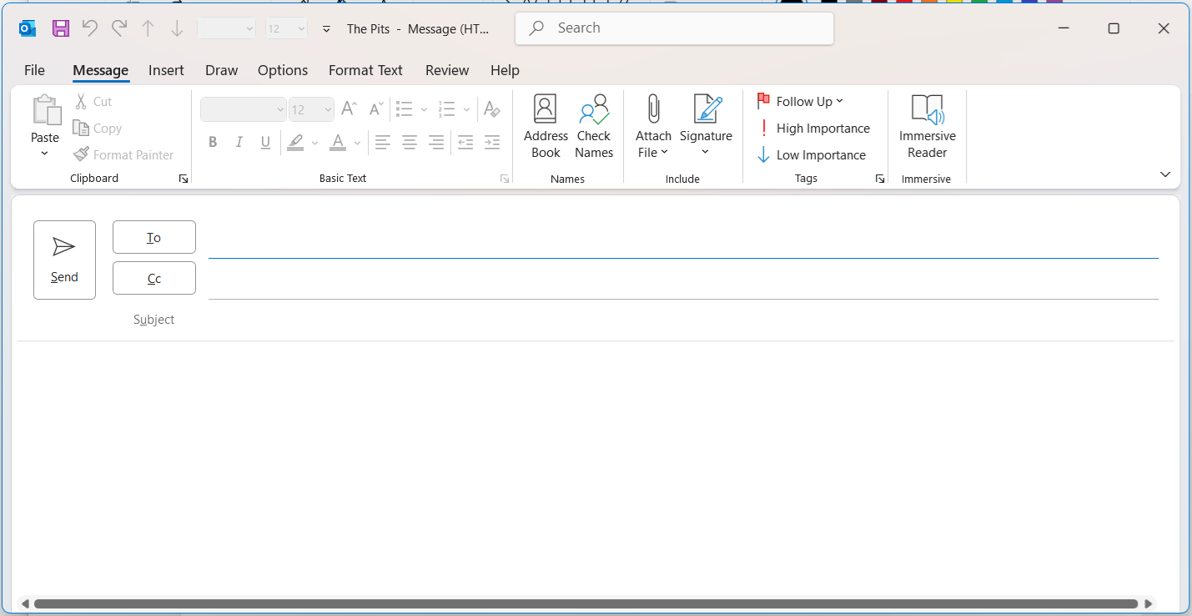The width and height of the screenshot is (1192, 616).
Task: Click the Redo arrow icon
Action: click(119, 28)
